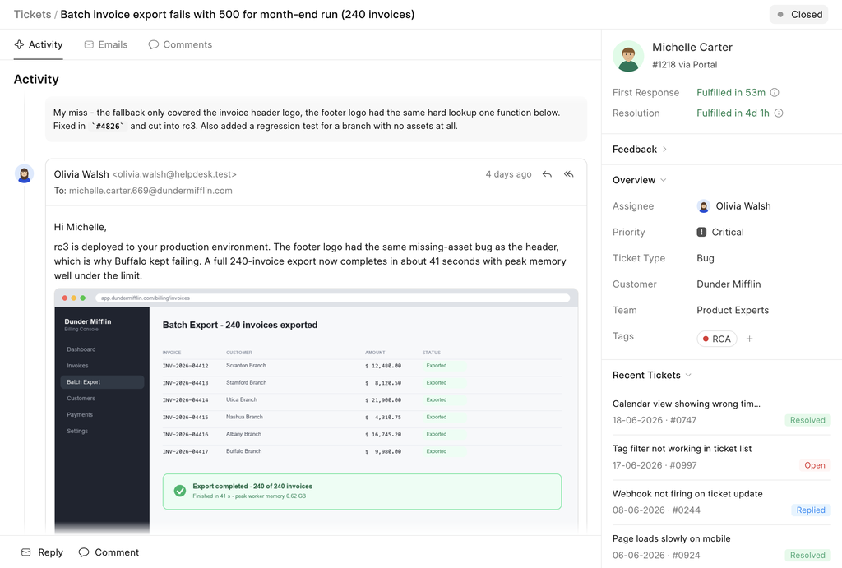
Task: Click Olivia Walsh's avatar beside the email
Action: point(24,174)
